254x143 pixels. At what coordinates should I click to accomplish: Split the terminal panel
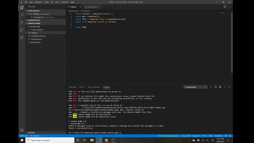click(216, 87)
